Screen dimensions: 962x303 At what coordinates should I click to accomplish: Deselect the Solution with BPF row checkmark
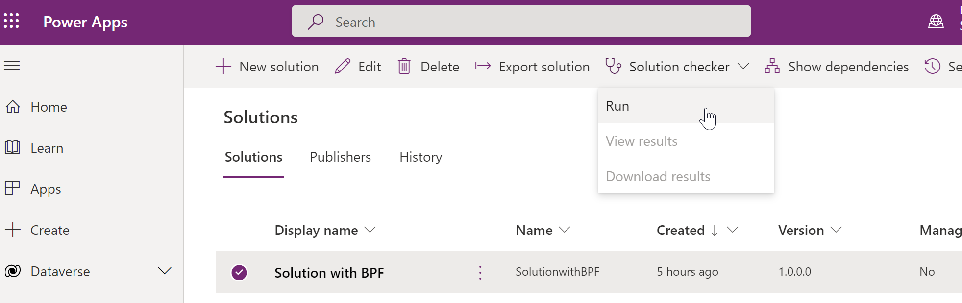coord(239,272)
